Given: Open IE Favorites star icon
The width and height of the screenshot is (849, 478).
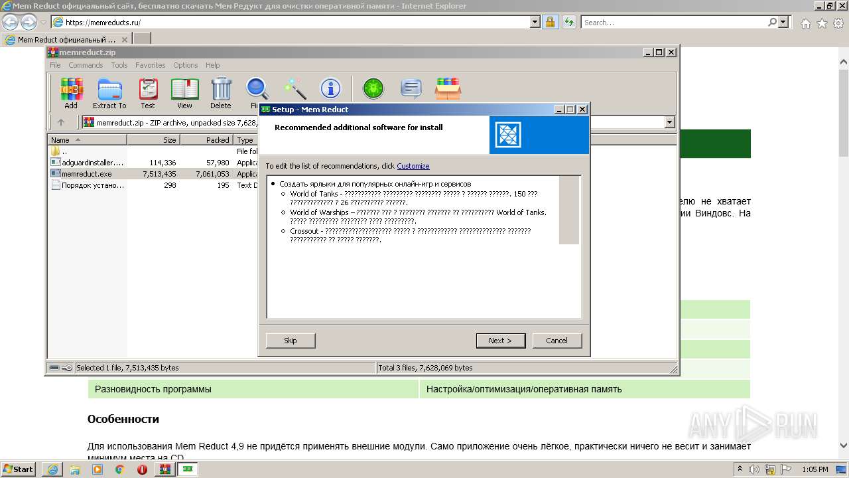Looking at the screenshot, I should [x=822, y=23].
